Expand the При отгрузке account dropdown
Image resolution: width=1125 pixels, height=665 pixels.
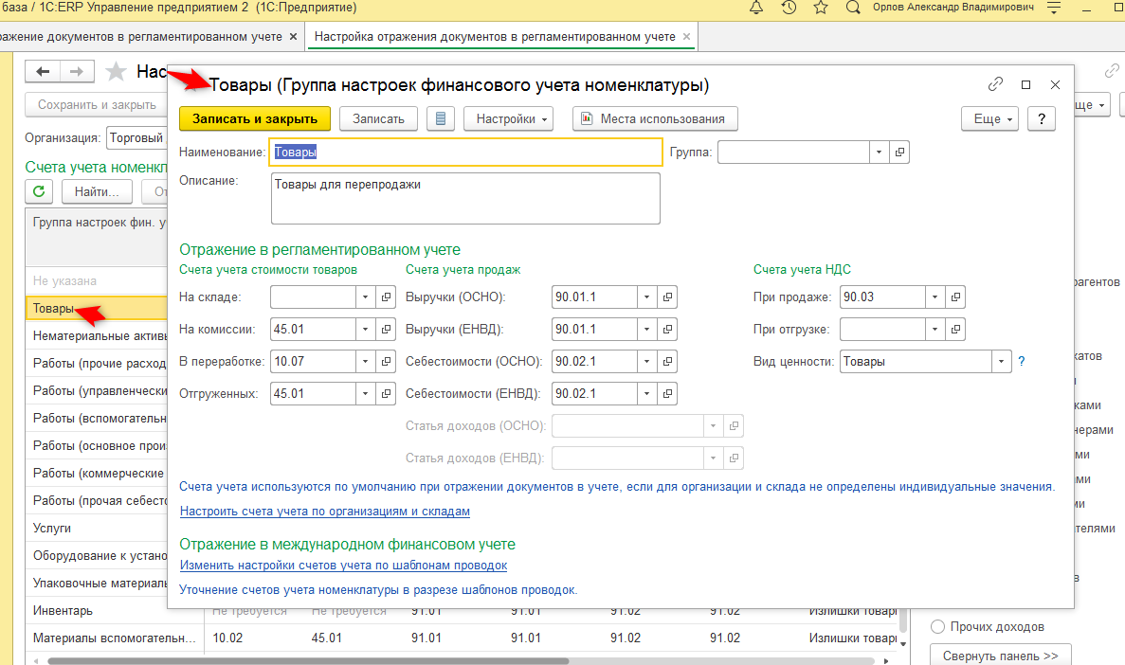point(934,330)
